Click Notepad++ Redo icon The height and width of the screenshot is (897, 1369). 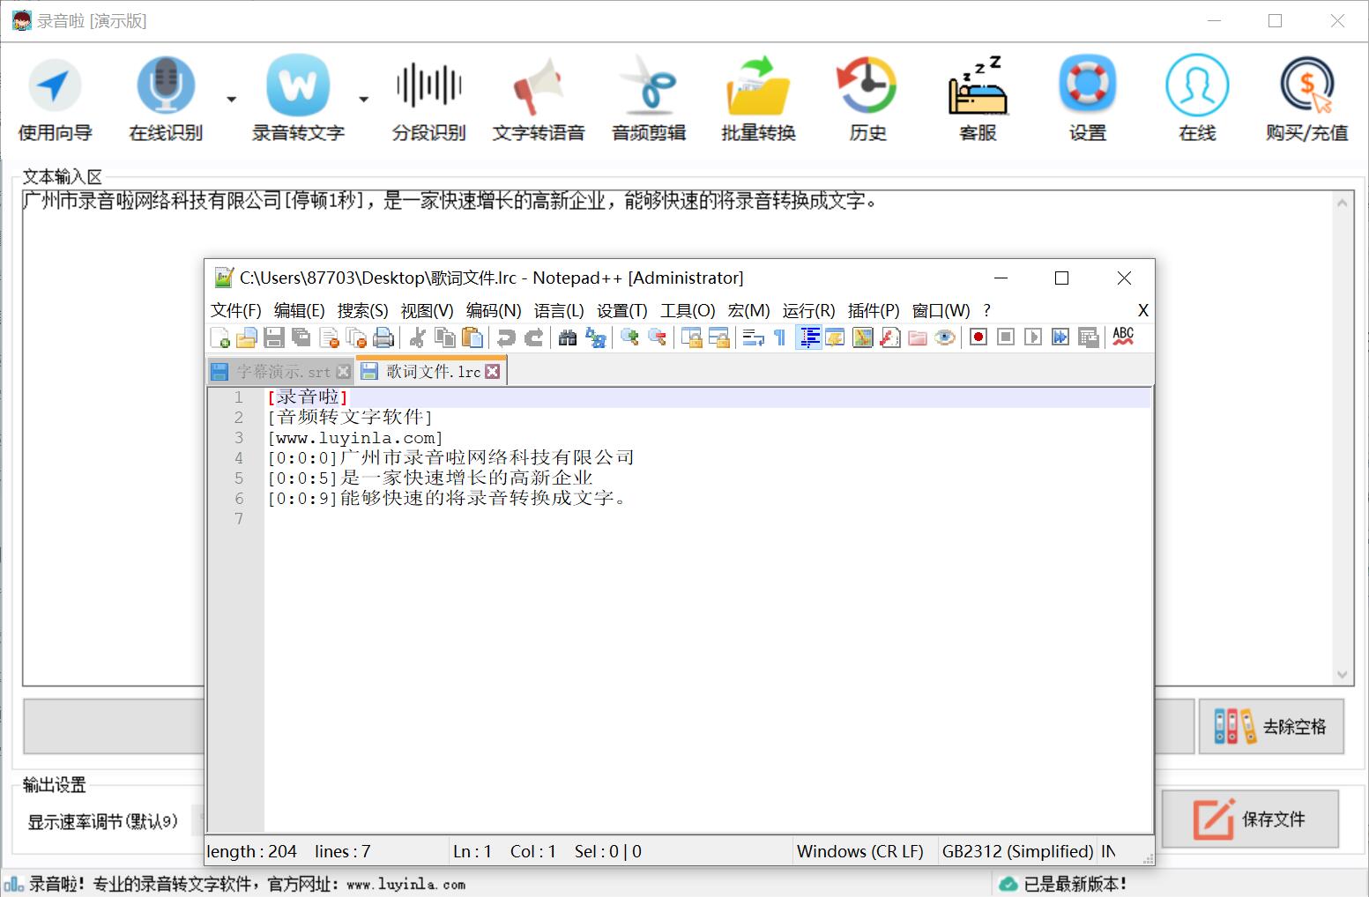click(x=533, y=337)
